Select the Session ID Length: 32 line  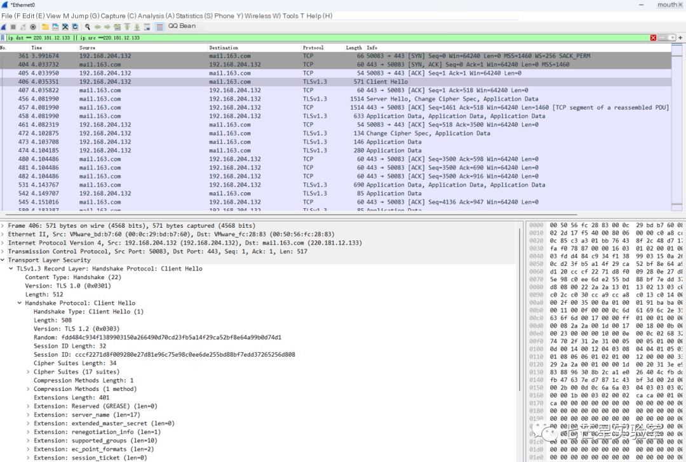coord(70,346)
